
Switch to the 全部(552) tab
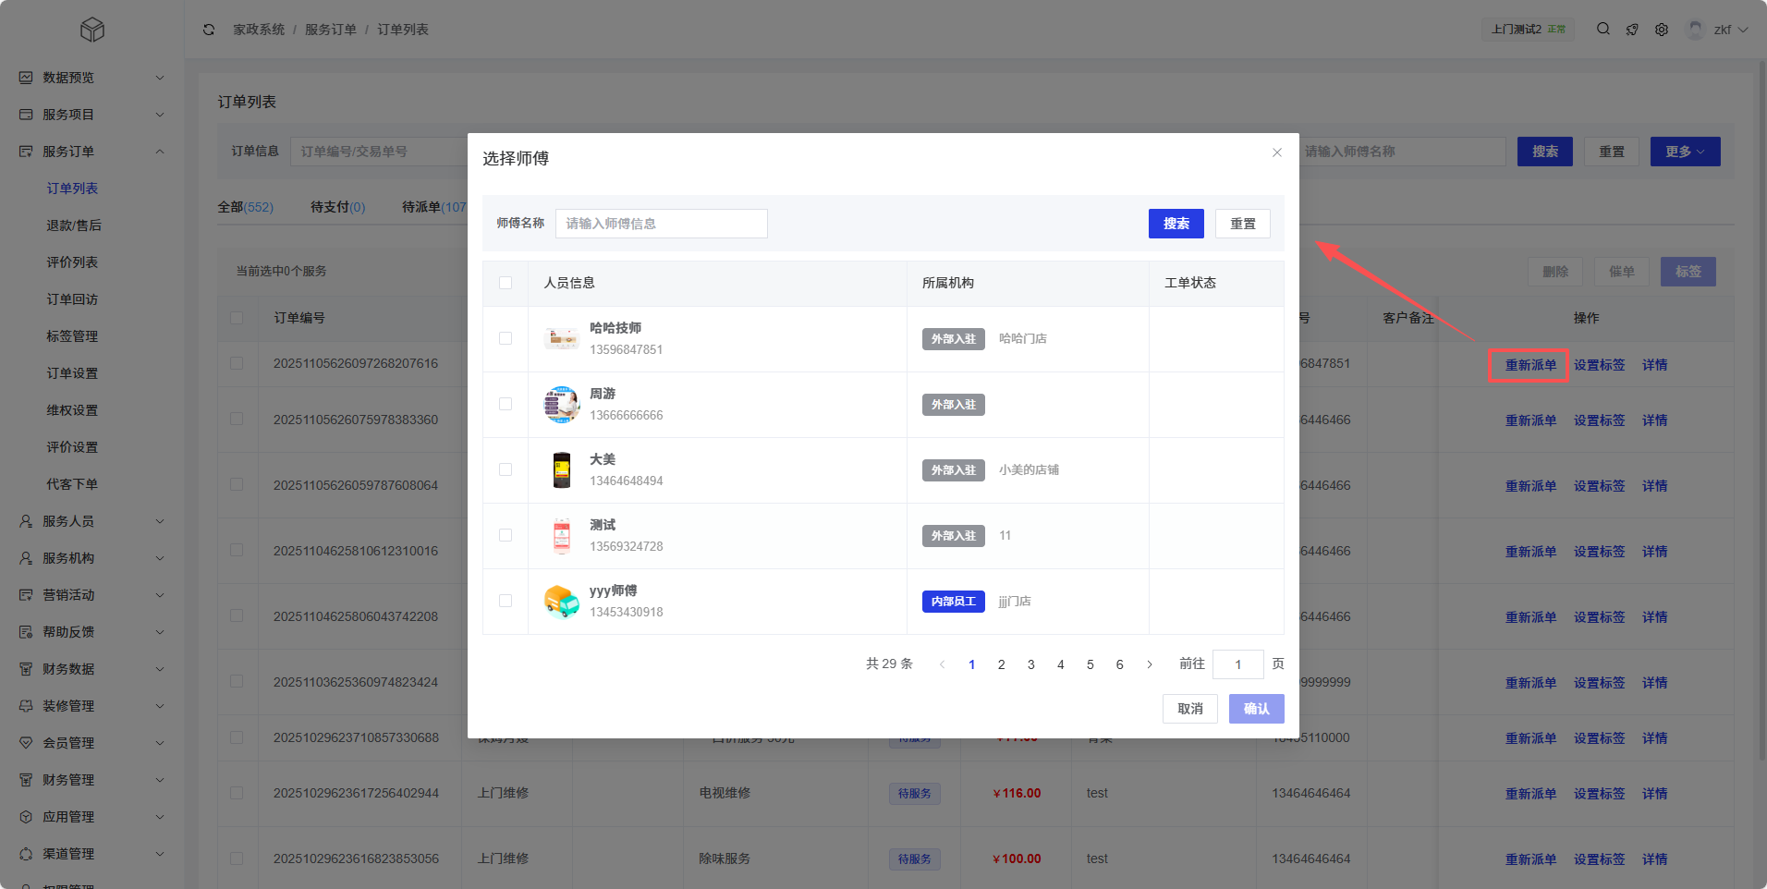point(246,207)
